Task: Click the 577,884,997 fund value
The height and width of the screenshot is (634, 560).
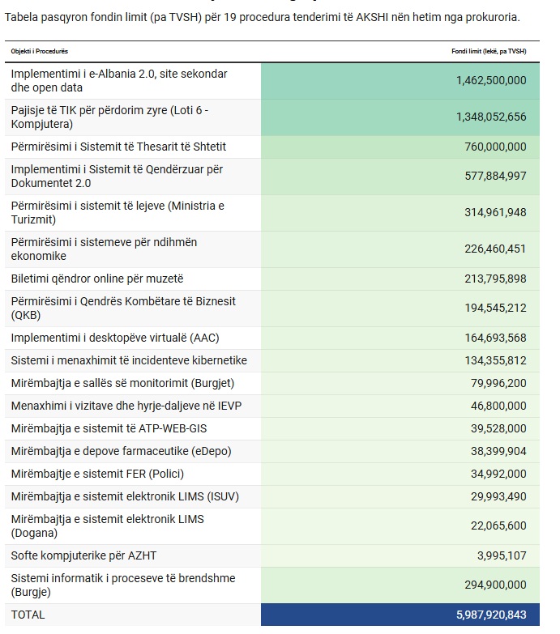Action: pos(495,176)
